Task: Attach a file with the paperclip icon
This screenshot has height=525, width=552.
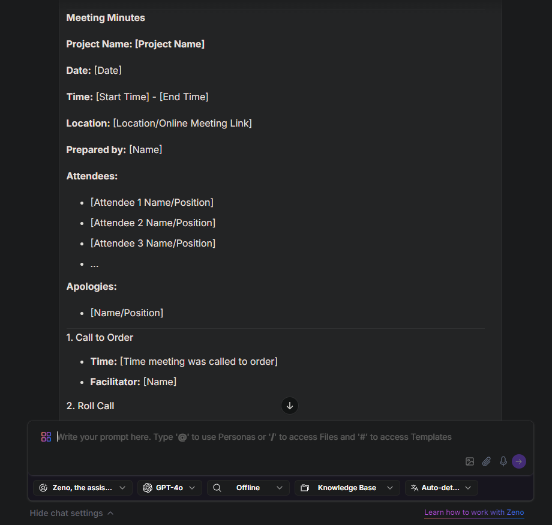Action: [487, 461]
